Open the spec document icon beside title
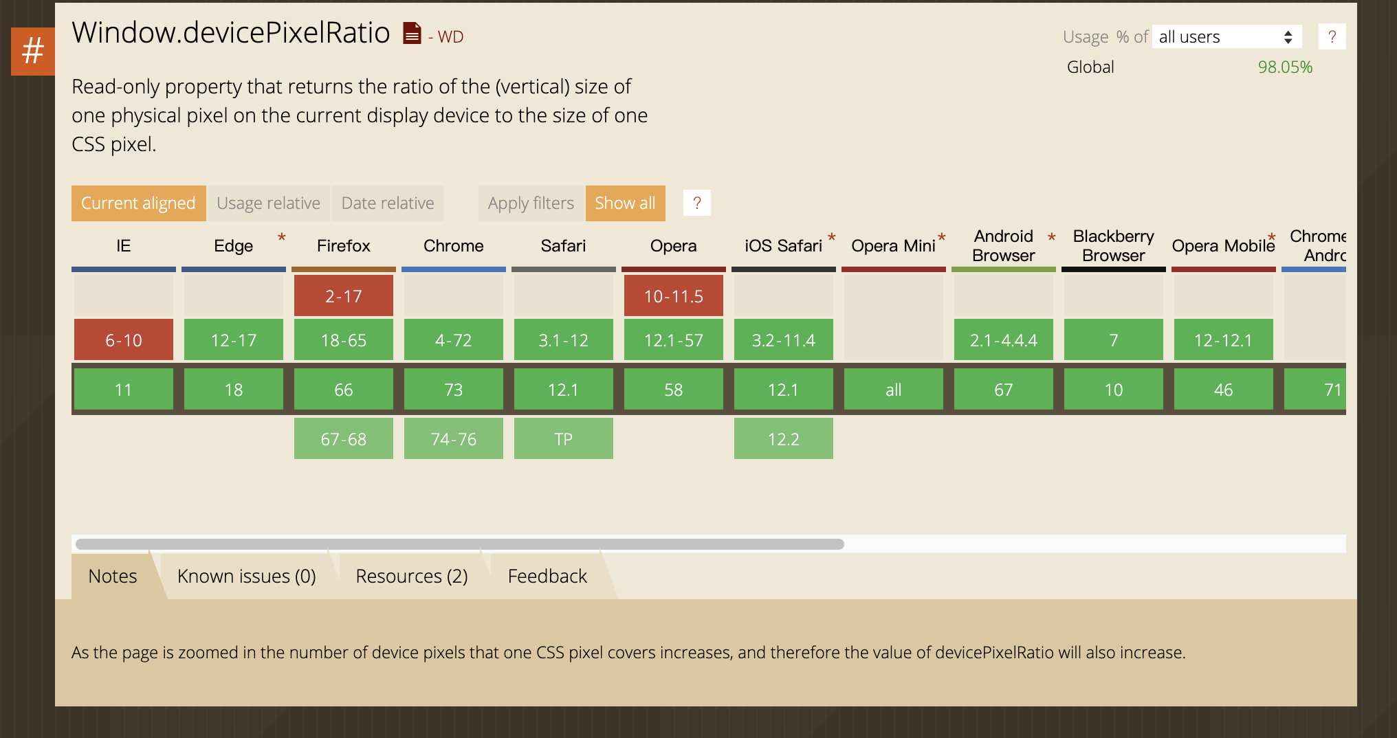This screenshot has height=738, width=1397. (412, 33)
